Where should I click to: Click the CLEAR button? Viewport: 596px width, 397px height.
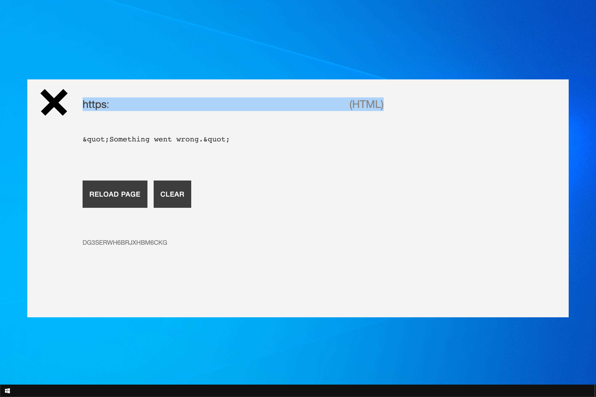(172, 194)
